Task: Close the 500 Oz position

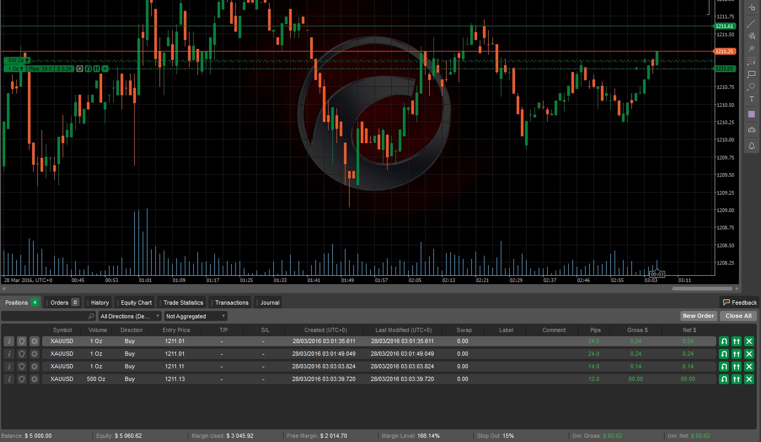Action: [x=749, y=379]
